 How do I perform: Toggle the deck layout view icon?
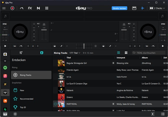click(134, 8)
